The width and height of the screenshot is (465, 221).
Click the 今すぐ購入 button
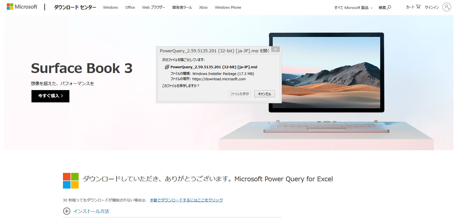click(50, 96)
